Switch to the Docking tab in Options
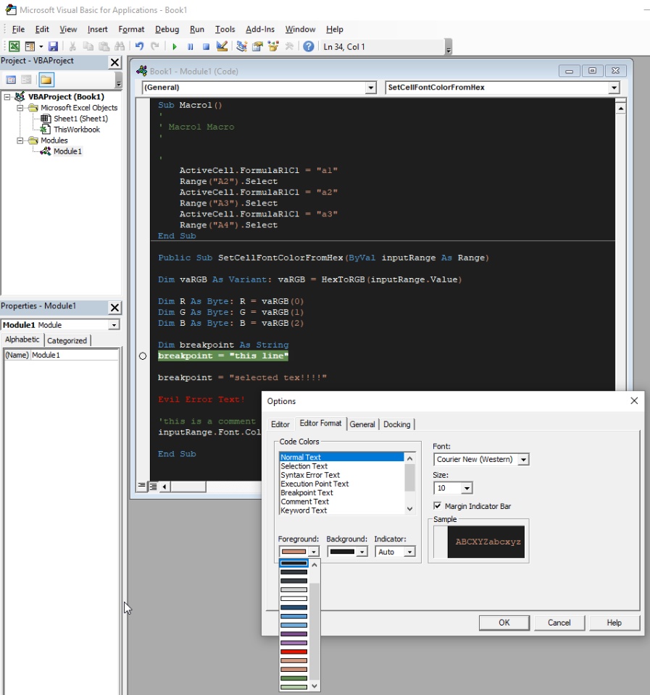The height and width of the screenshot is (695, 650). tap(396, 424)
